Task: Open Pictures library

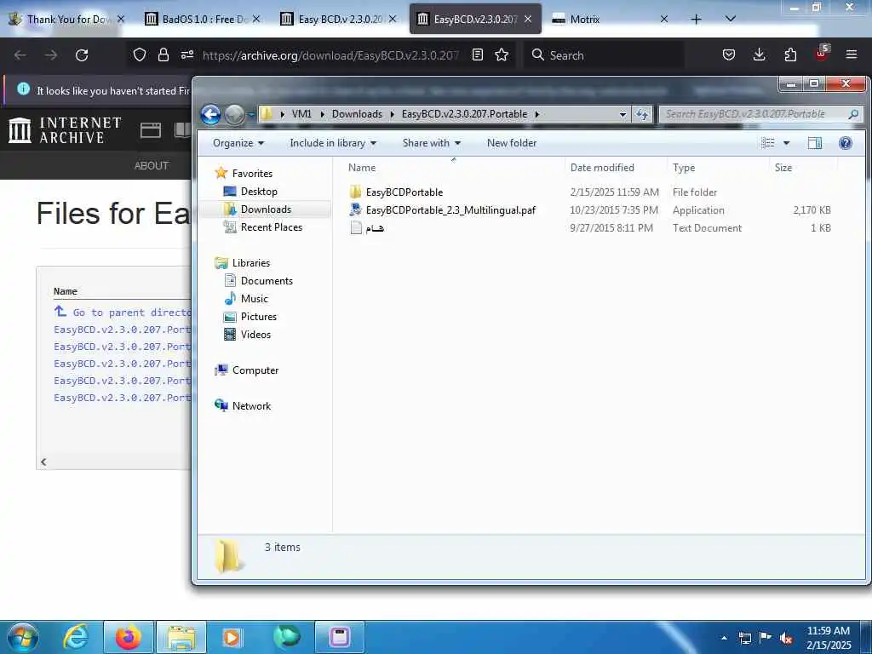Action: [259, 317]
